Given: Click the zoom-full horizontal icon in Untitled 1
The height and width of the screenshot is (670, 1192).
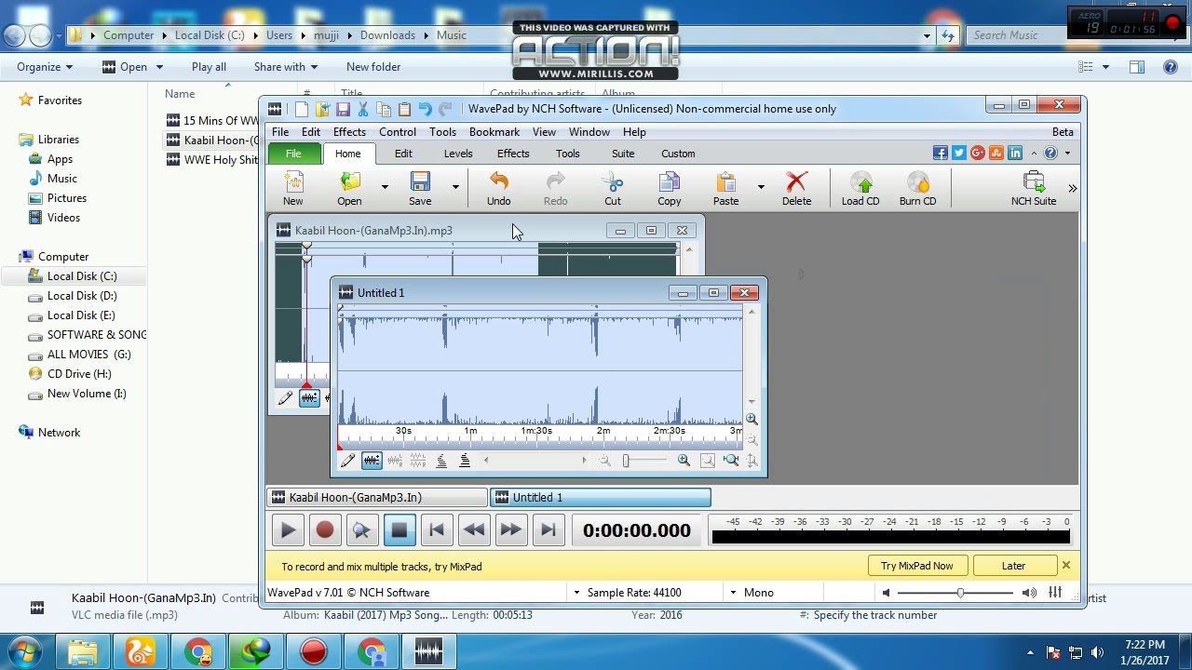Looking at the screenshot, I should click(731, 461).
